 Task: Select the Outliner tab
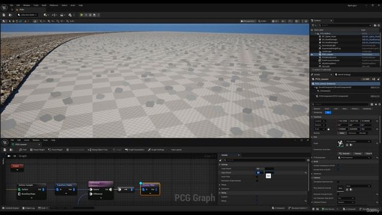pyautogui.click(x=318, y=20)
